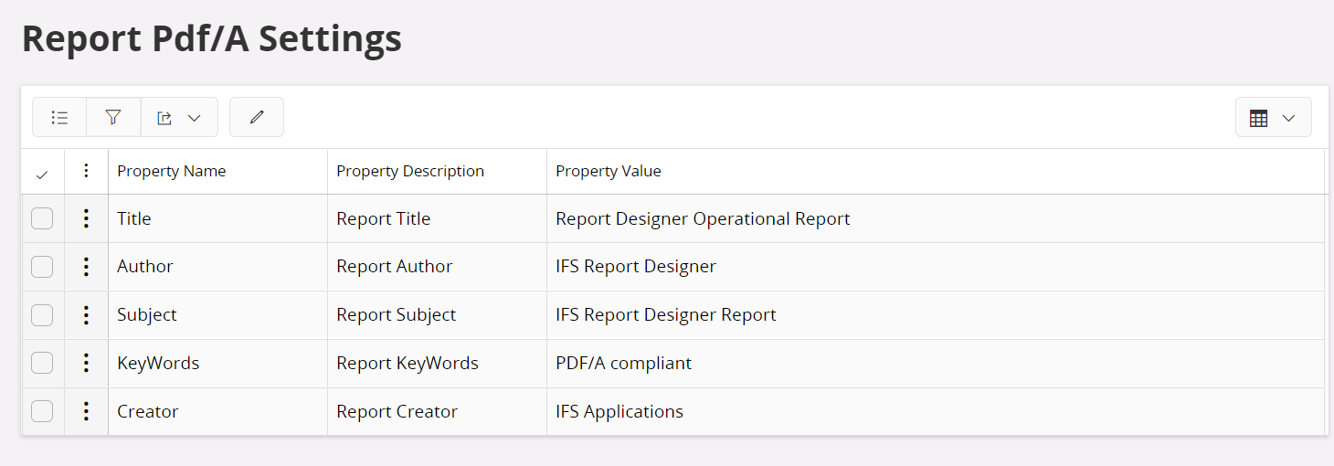Select the Subject row checkbox
Screen dimensions: 1334x466
(42, 315)
